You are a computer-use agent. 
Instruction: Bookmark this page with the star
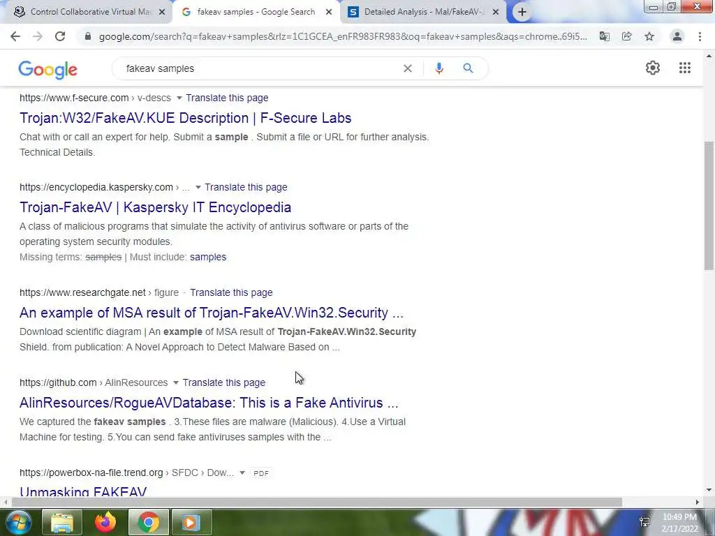[x=649, y=36]
